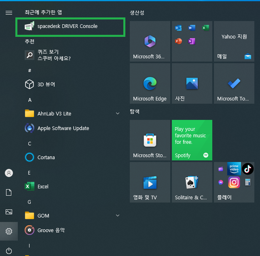Click the E letter header
The height and width of the screenshot is (256, 260).
[29, 173]
